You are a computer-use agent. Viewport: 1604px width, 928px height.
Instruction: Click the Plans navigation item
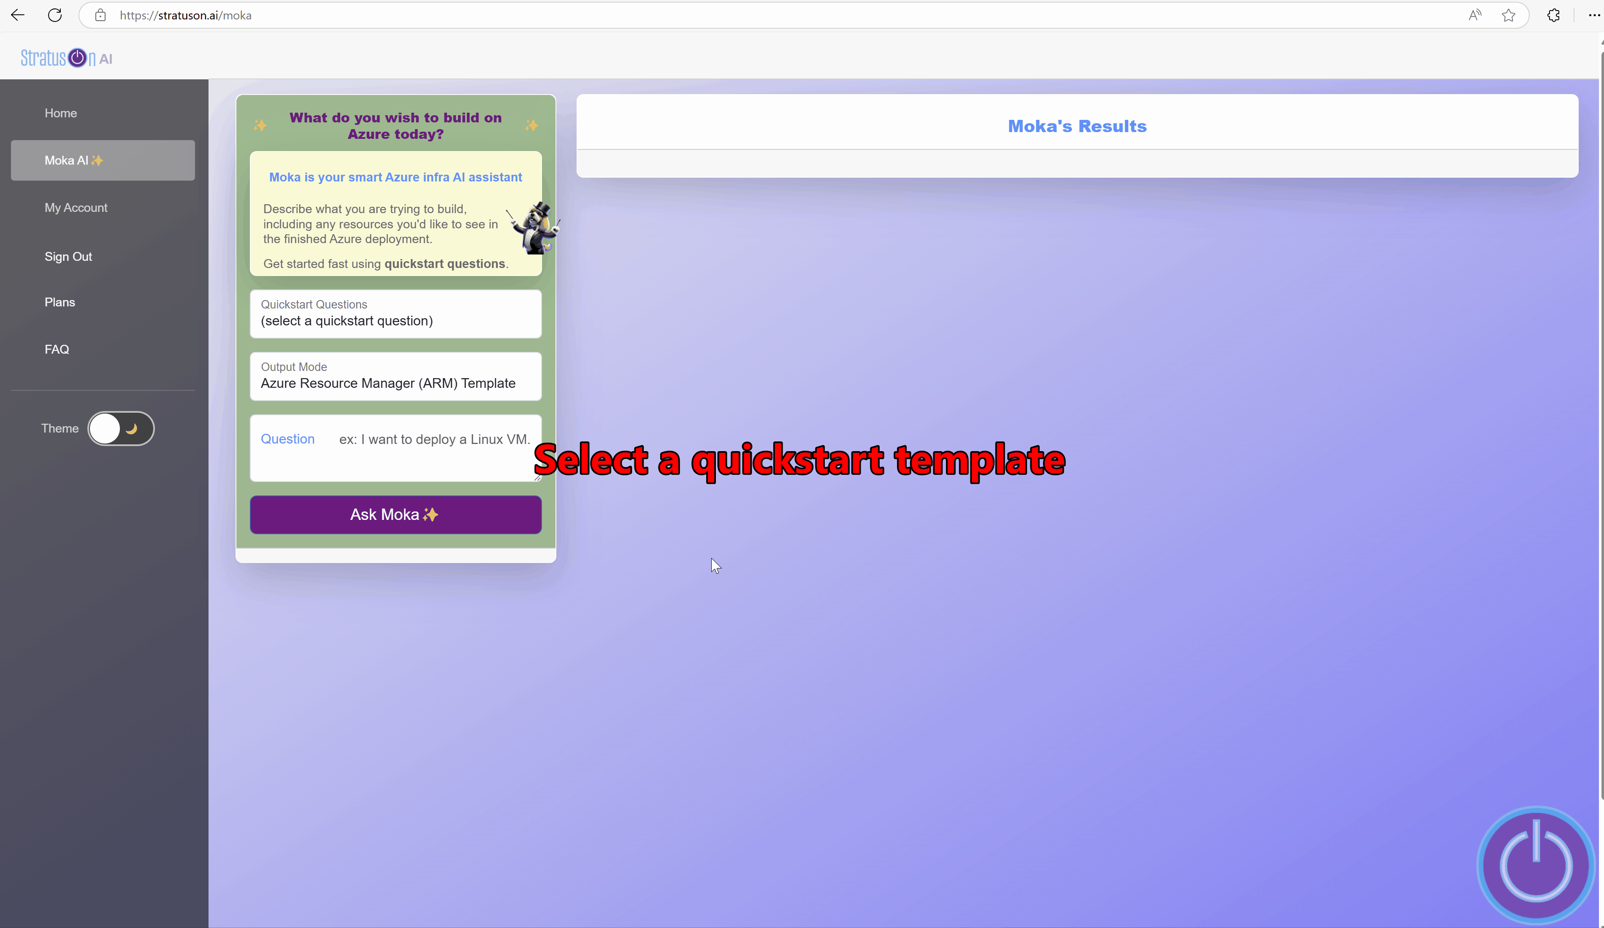click(x=60, y=302)
